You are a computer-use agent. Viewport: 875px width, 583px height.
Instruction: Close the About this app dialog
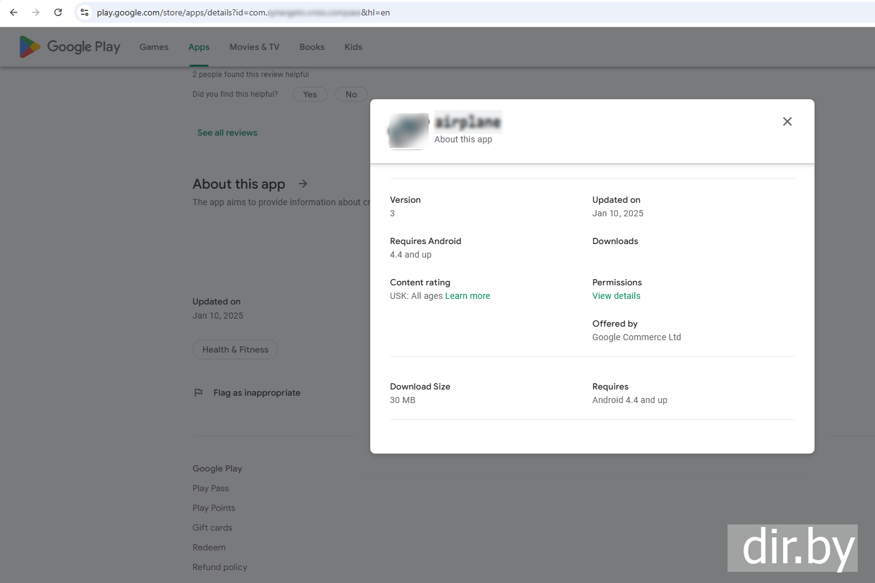[x=787, y=121]
